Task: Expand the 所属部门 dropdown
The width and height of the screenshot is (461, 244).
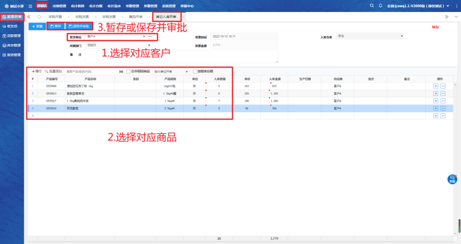Action: click(149, 45)
